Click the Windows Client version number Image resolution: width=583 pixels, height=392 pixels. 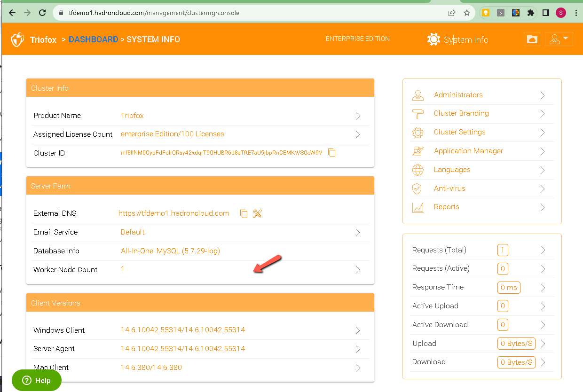[x=183, y=330]
